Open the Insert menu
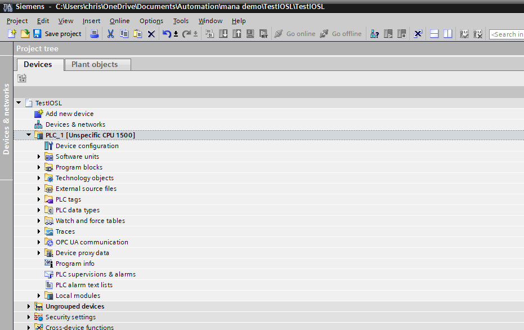 91,21
